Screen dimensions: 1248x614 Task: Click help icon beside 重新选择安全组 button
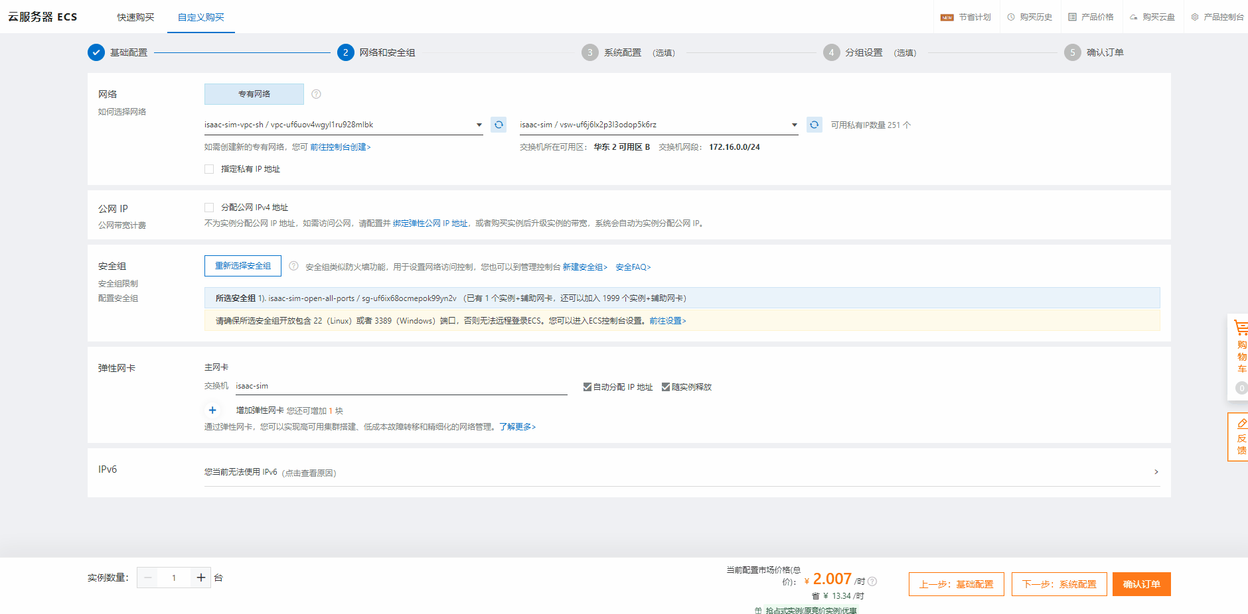(x=293, y=266)
